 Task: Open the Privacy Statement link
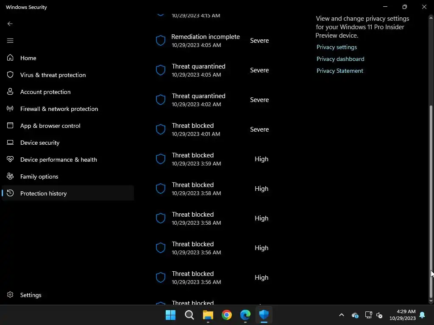click(x=339, y=71)
